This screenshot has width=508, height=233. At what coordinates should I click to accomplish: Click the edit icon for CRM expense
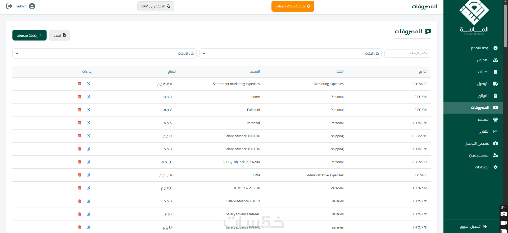(88, 175)
